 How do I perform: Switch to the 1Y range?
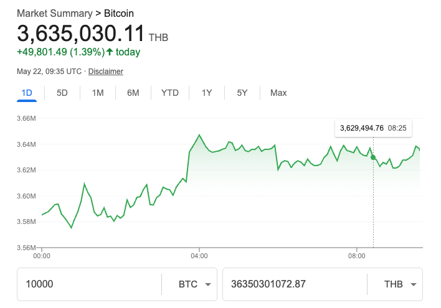pos(207,93)
